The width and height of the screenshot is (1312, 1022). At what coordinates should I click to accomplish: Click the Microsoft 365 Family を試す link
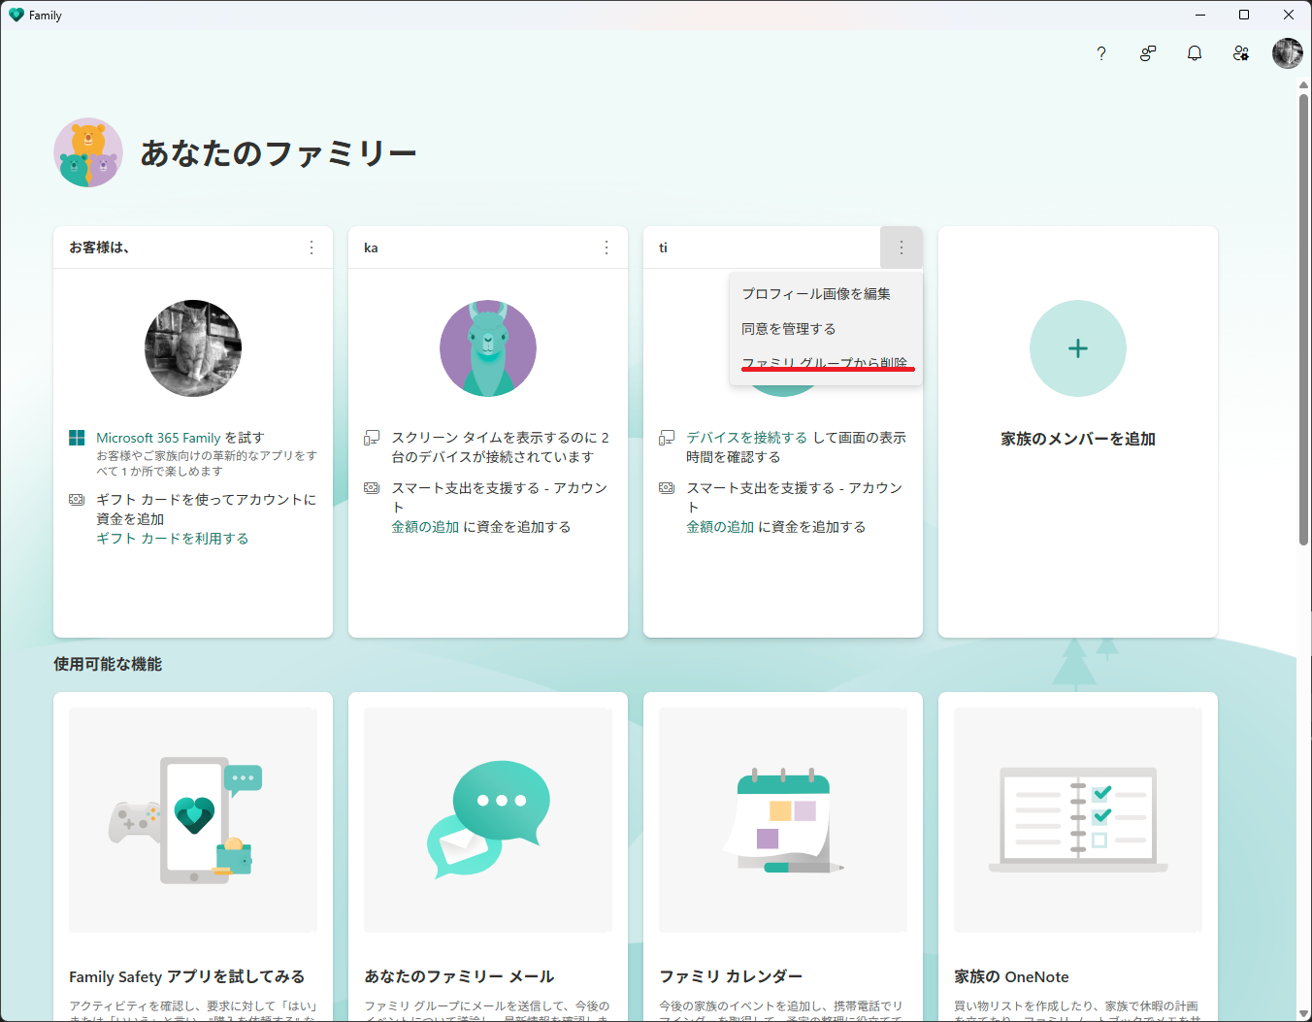point(180,437)
